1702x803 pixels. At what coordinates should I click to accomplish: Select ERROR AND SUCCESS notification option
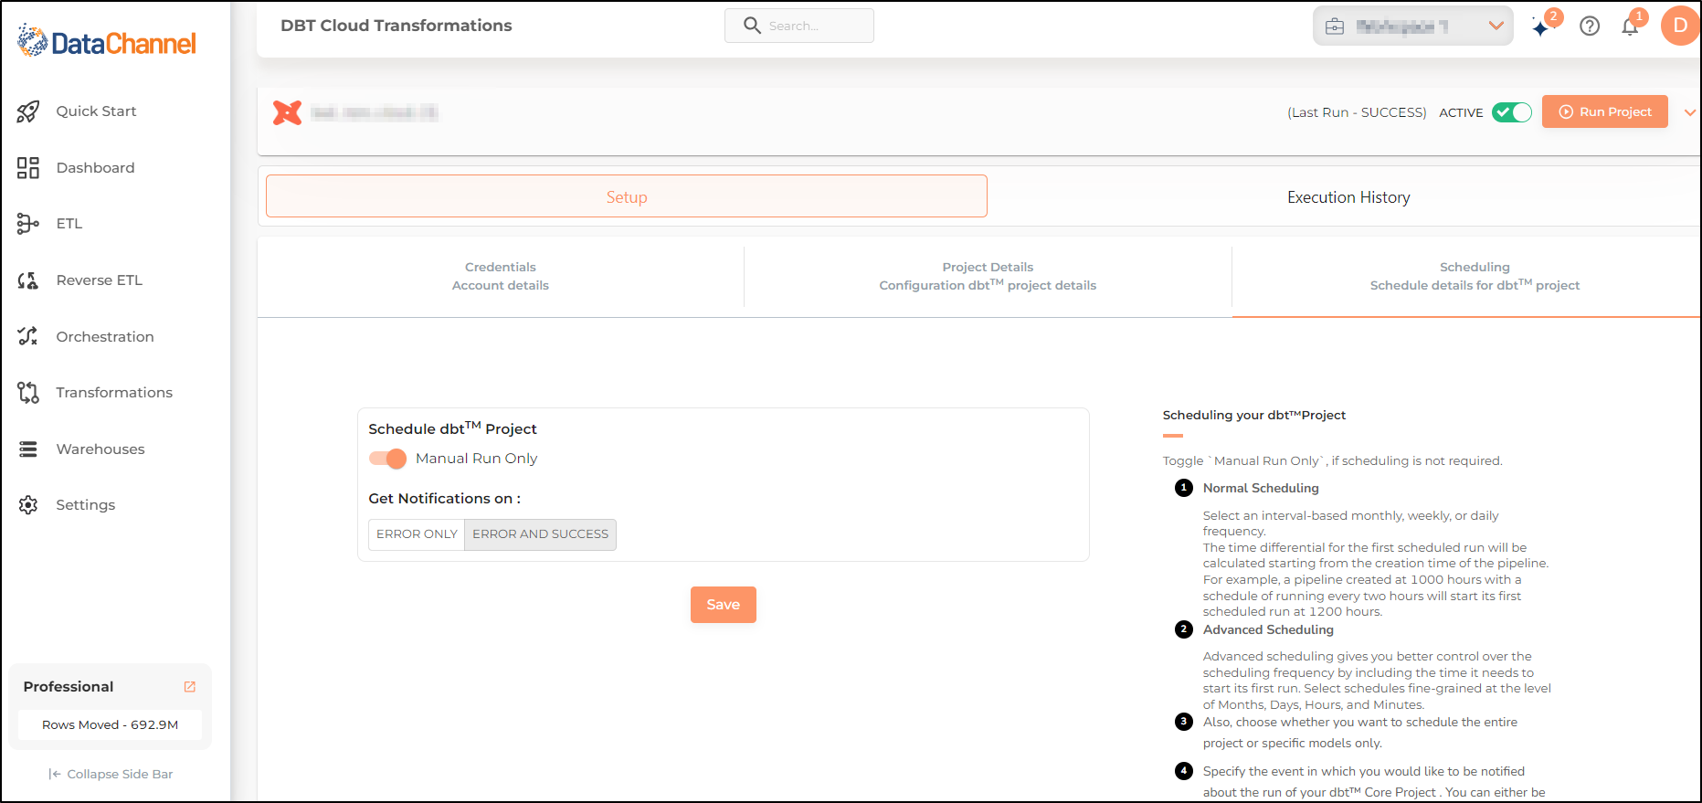point(540,534)
